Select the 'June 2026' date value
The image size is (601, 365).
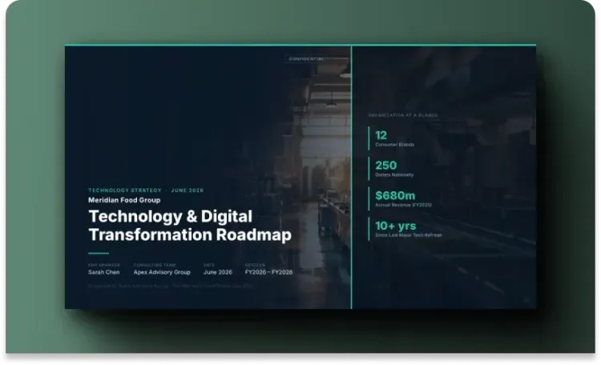click(x=218, y=272)
